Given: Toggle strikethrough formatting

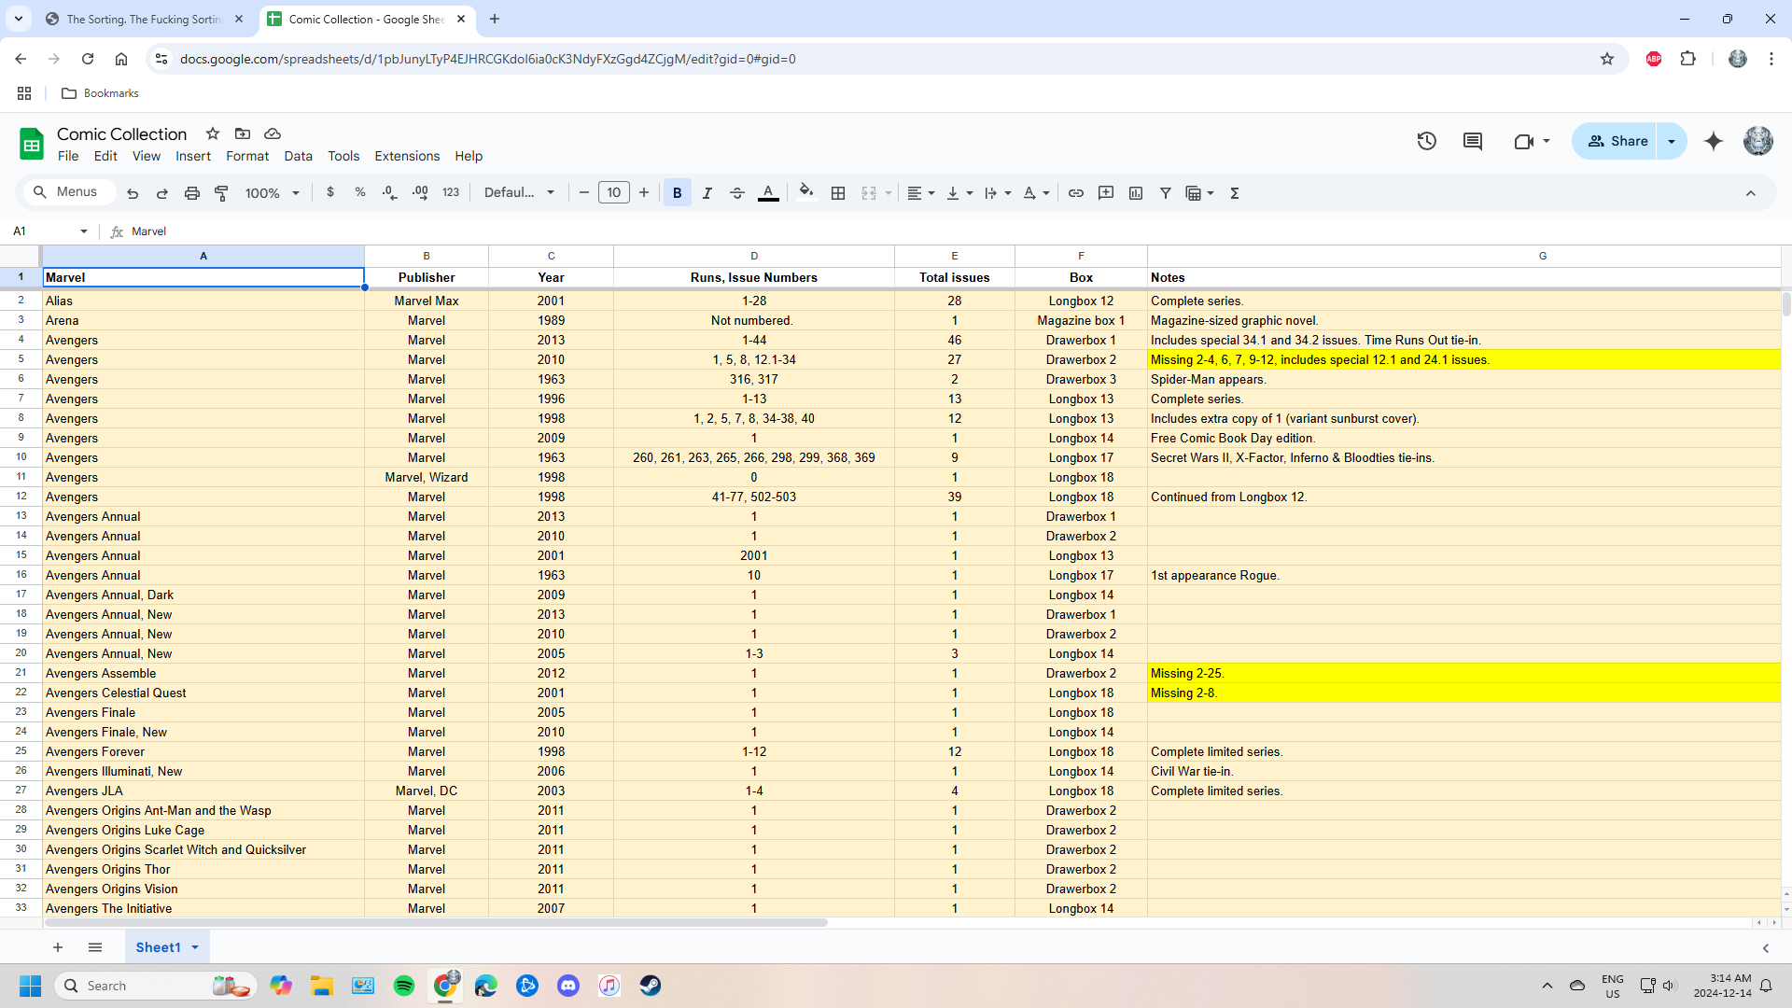Looking at the screenshot, I should pyautogui.click(x=737, y=193).
